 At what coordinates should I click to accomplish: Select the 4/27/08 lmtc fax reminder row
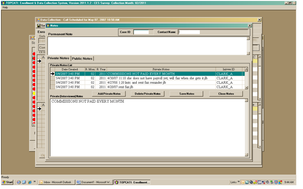pos(161,82)
